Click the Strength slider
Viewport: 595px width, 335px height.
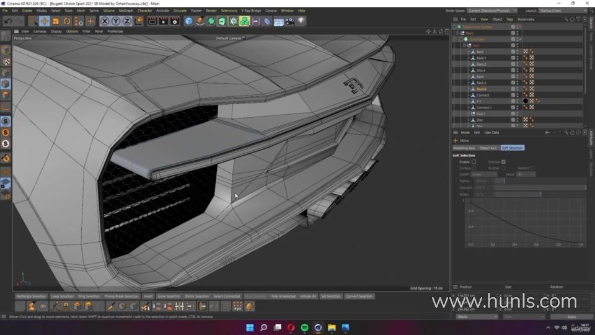click(540, 187)
